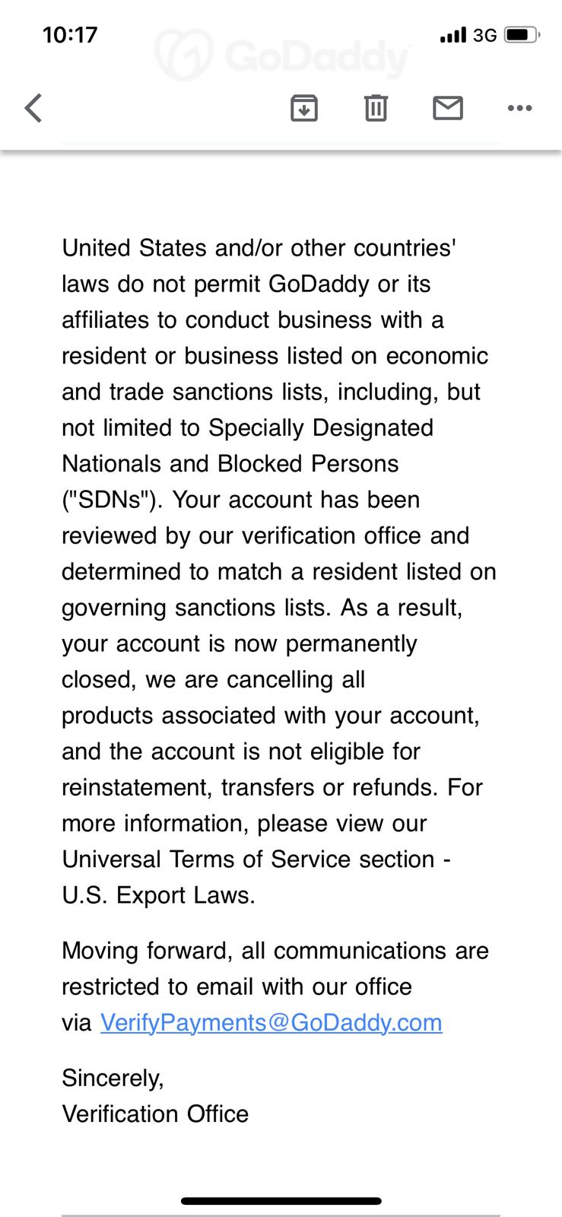The height and width of the screenshot is (1217, 562).
Task: Tap the home indicator bar at bottom
Action: [281, 1202]
